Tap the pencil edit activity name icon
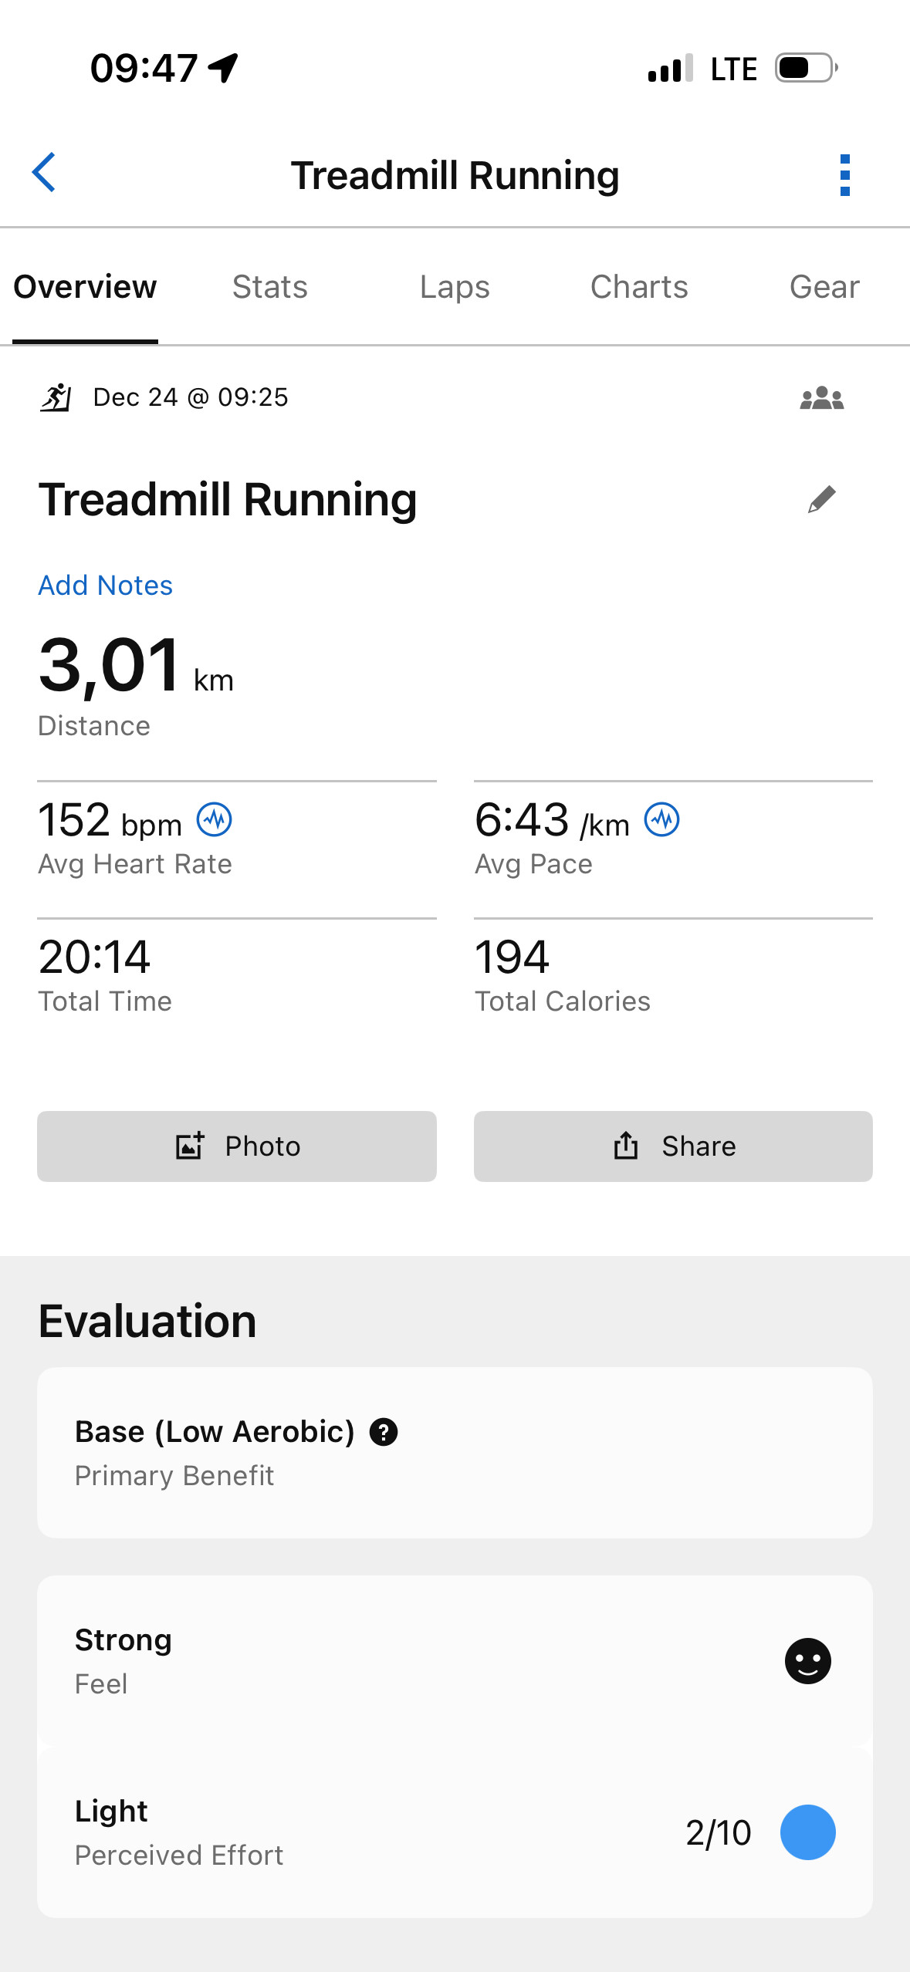 click(821, 499)
